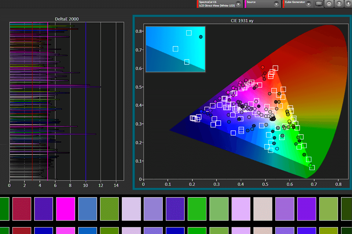Click the left arrow icon in top-right corner
The height and width of the screenshot is (234, 352).
348,4
